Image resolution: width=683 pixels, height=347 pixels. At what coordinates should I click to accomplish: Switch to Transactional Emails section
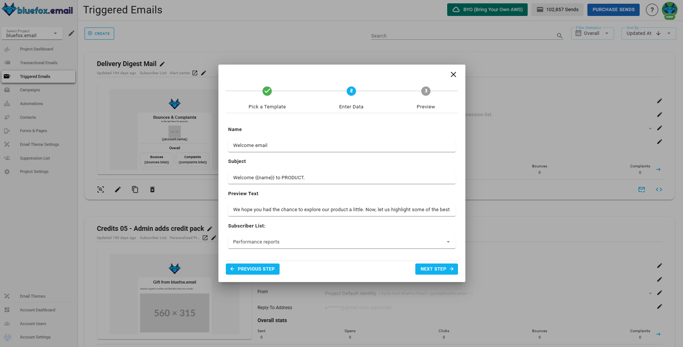39,62
